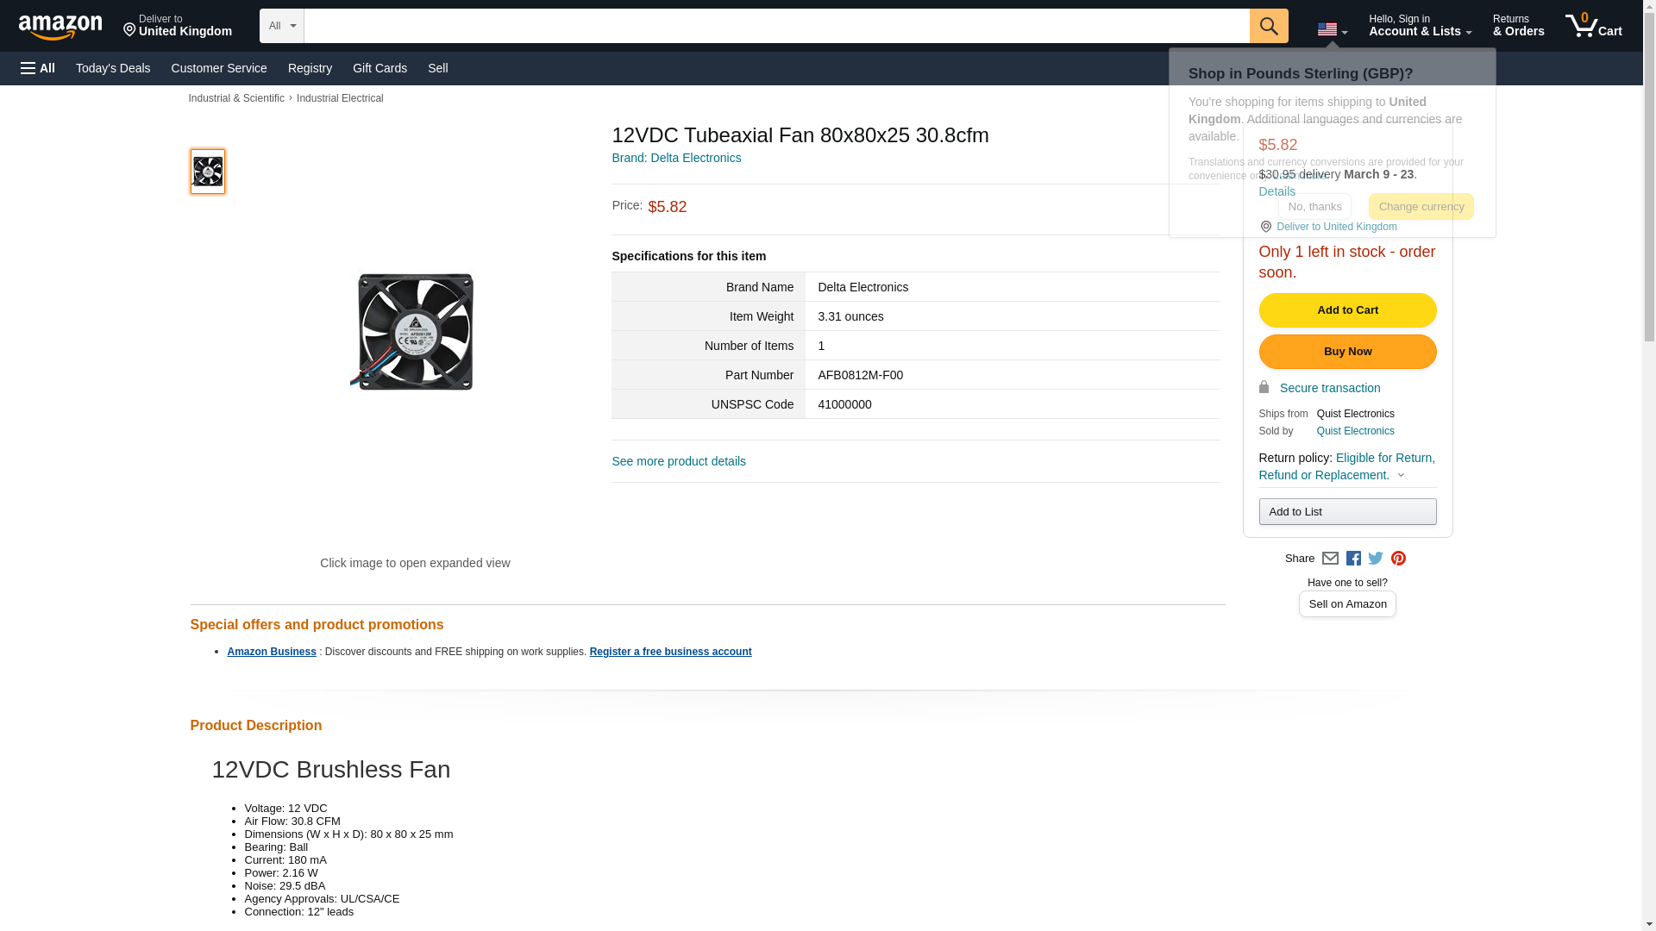1656x931 pixels.
Task: Share product via email icon
Action: pyautogui.click(x=1330, y=559)
